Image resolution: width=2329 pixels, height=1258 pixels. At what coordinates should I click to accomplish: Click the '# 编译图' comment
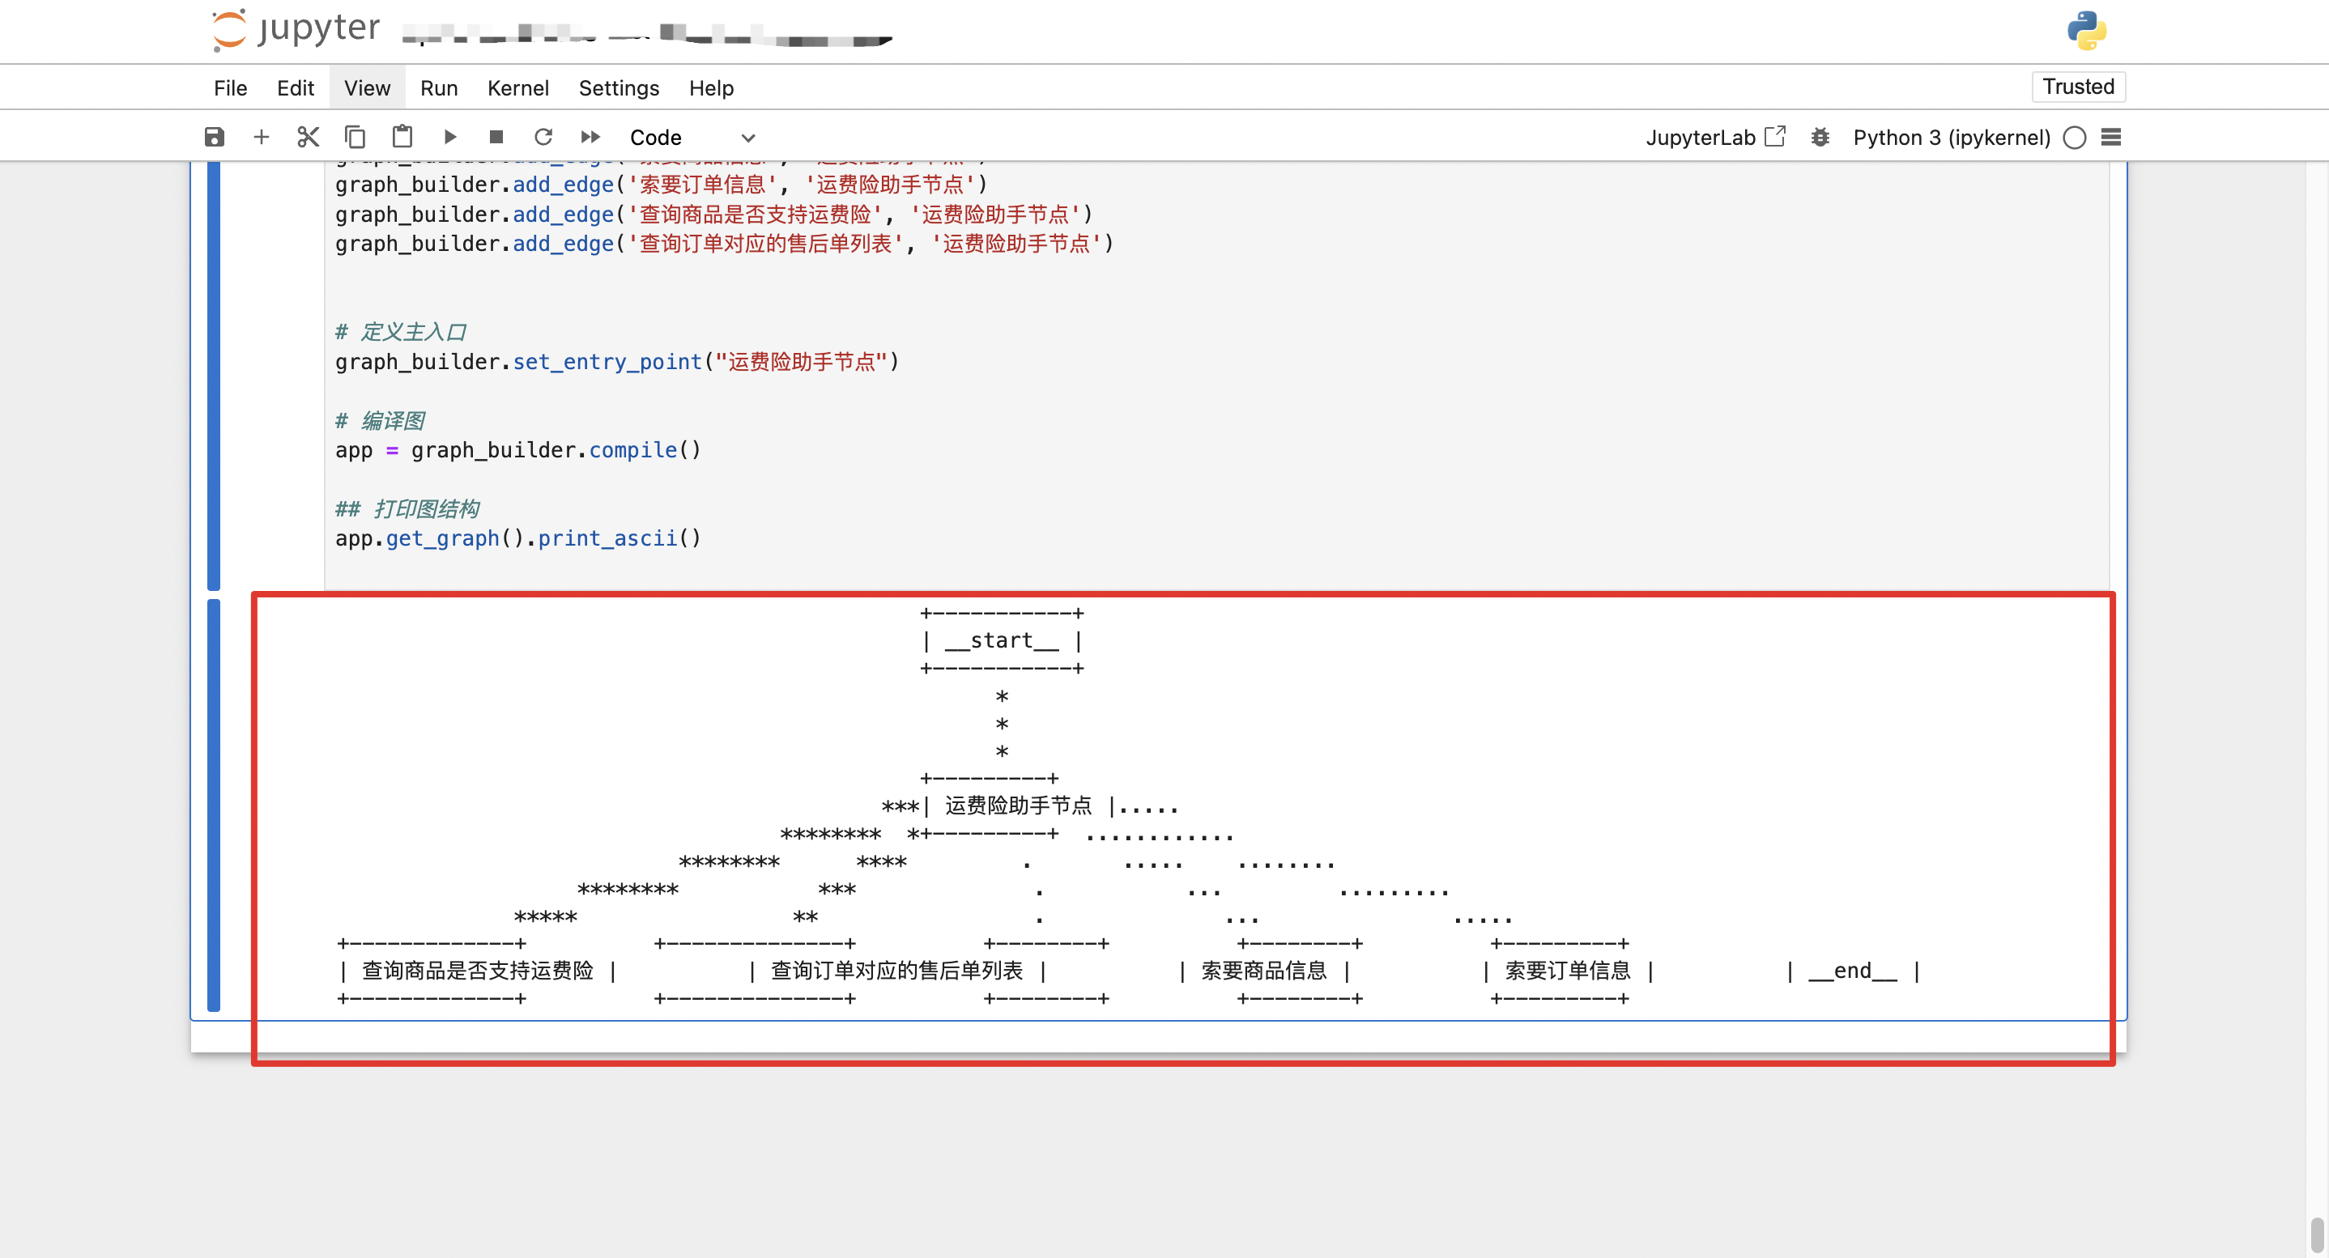pos(380,420)
